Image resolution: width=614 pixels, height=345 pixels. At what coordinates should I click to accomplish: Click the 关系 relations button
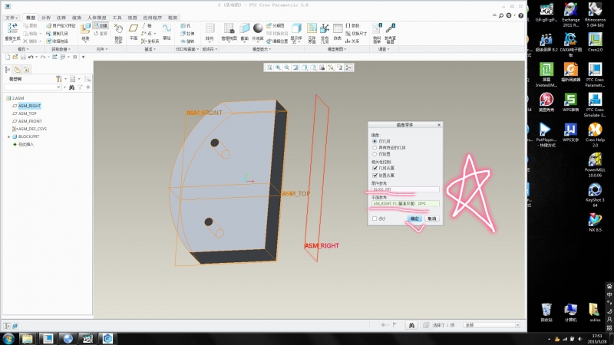(x=352, y=41)
